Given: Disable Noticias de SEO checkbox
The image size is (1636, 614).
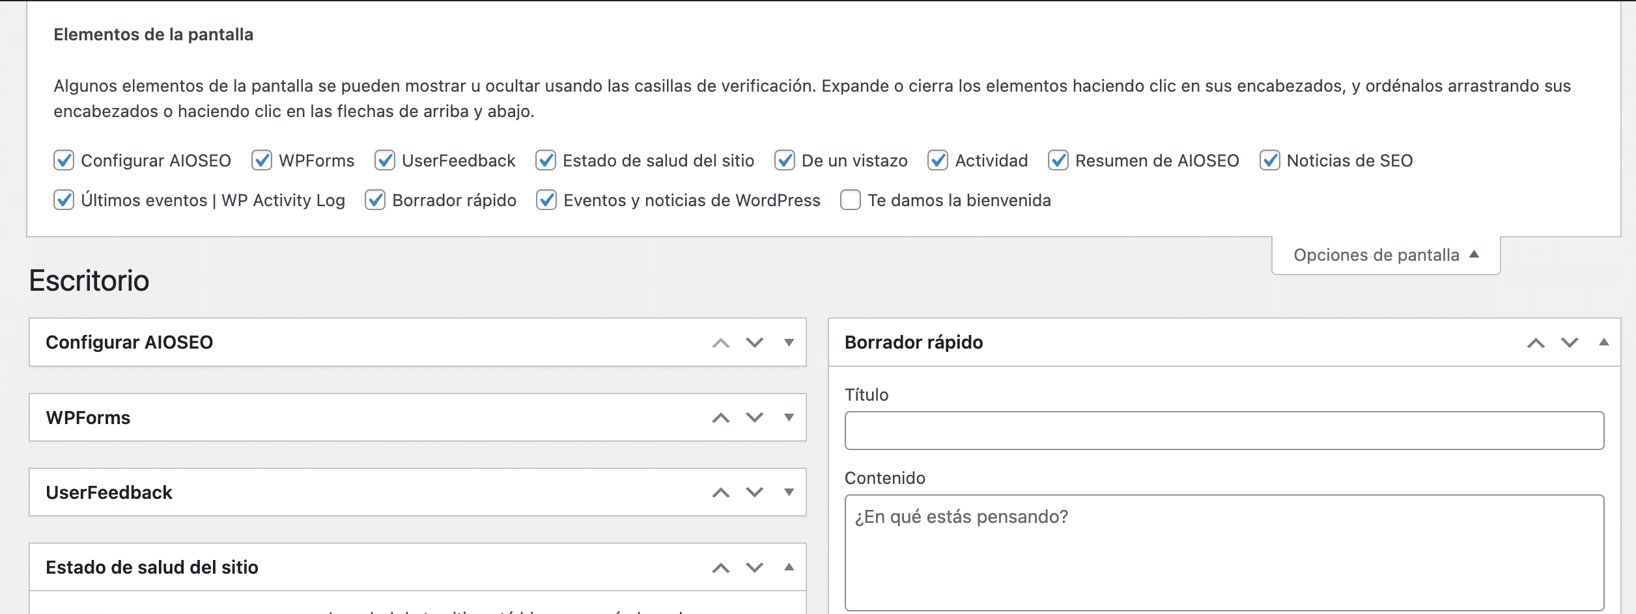Looking at the screenshot, I should (1269, 160).
